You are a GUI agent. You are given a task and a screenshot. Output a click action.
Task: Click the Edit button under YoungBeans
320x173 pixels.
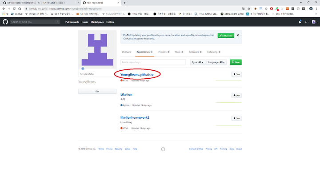(97, 91)
